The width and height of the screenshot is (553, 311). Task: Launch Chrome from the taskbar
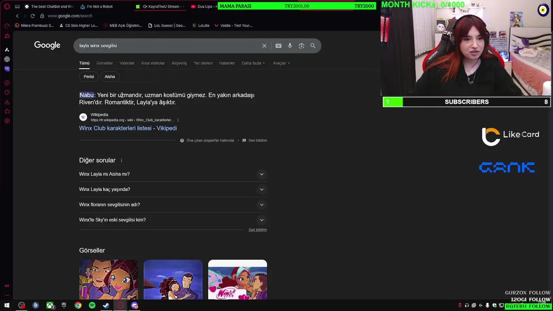click(x=78, y=305)
